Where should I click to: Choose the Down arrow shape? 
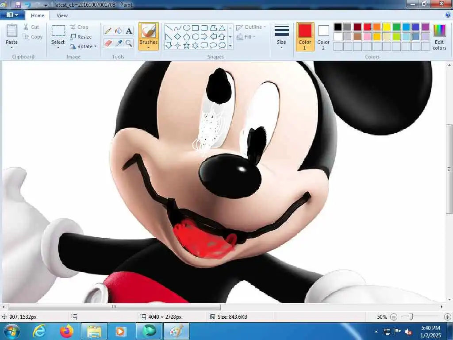tap(169, 46)
